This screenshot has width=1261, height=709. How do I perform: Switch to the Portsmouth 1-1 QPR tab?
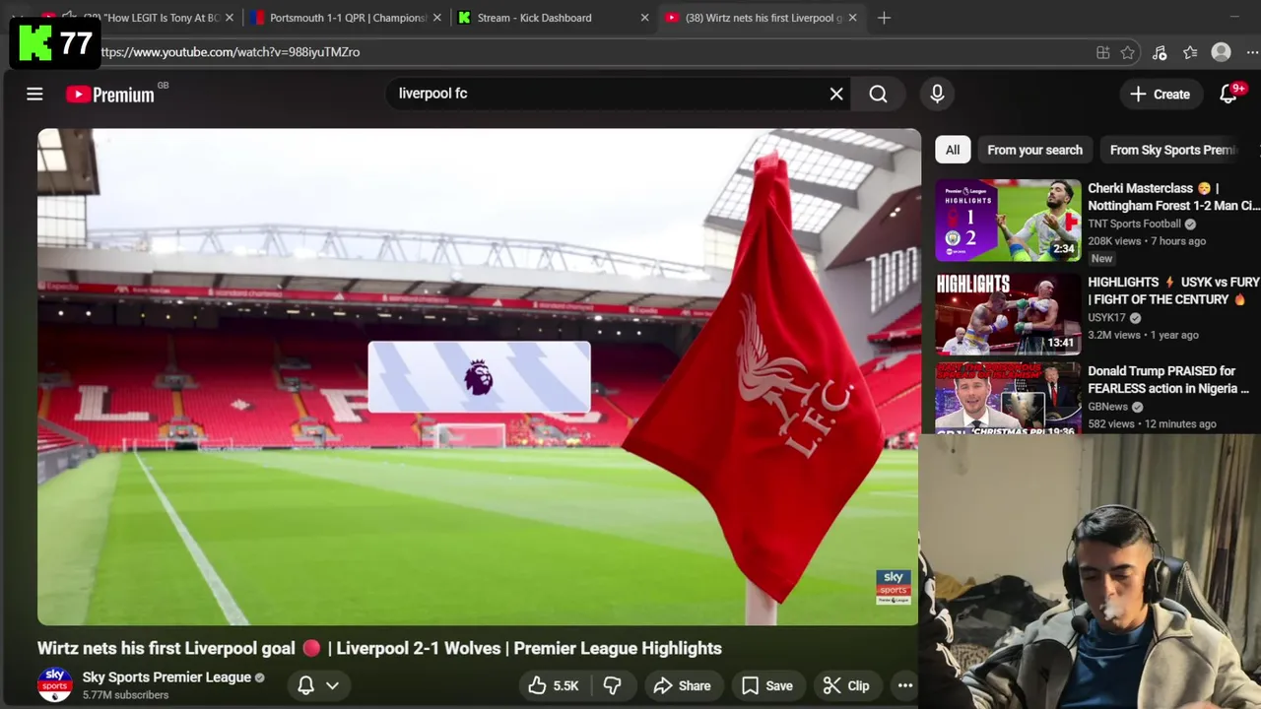347,18
